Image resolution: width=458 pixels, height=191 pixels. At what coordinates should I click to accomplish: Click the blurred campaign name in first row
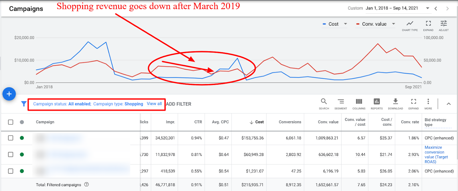coord(64,138)
